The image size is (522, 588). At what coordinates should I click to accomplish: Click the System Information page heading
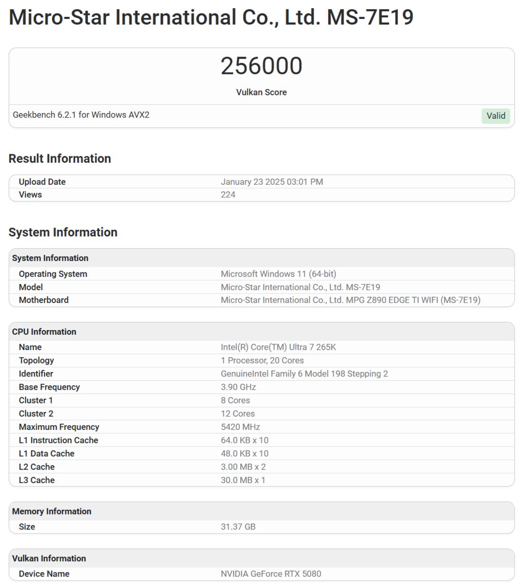point(63,232)
